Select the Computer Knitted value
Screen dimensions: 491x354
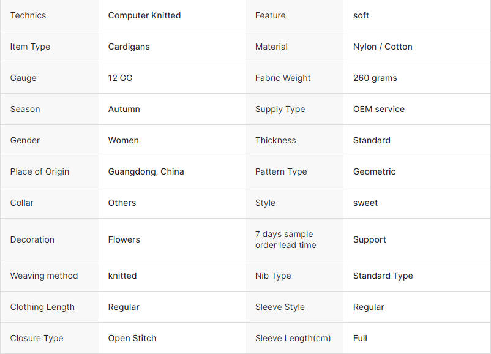coord(144,15)
